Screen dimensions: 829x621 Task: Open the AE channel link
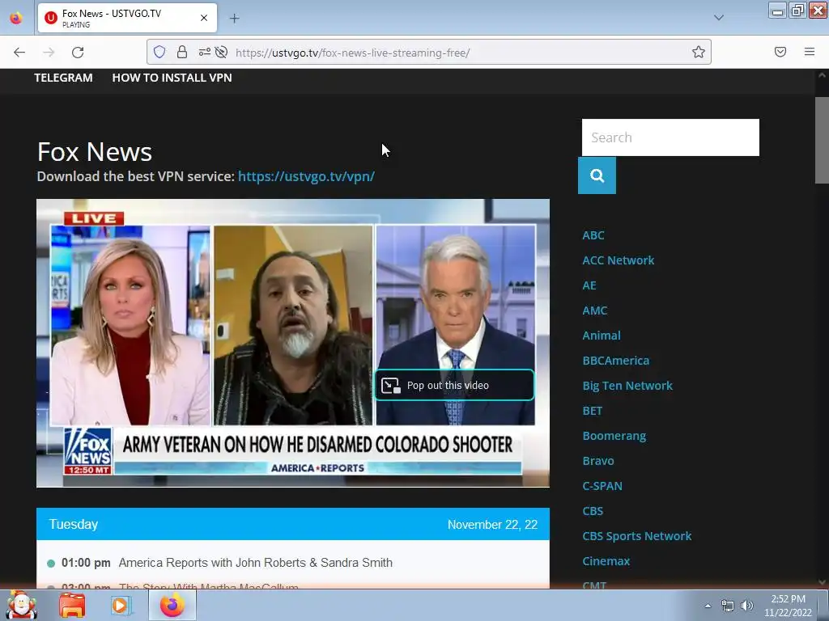[x=589, y=285]
